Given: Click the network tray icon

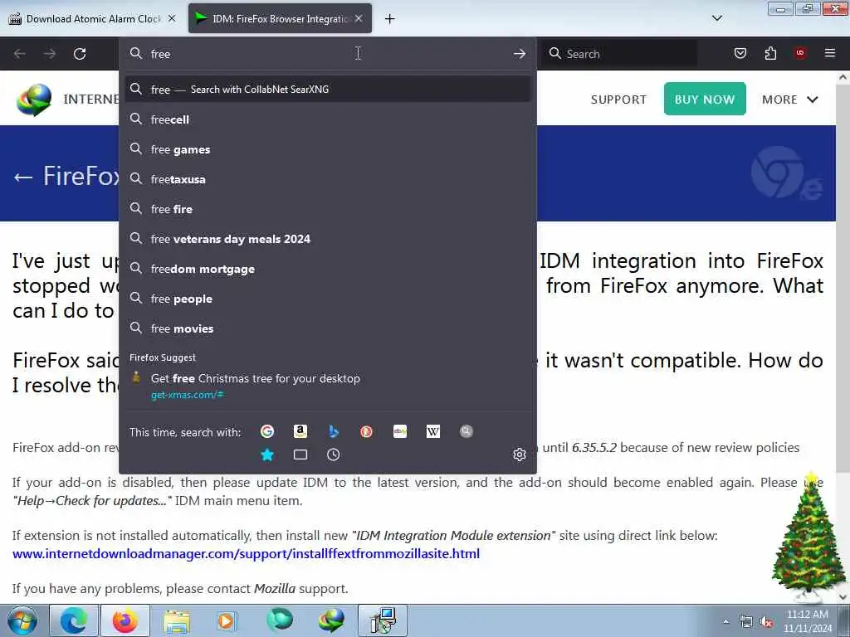Looking at the screenshot, I should [746, 622].
